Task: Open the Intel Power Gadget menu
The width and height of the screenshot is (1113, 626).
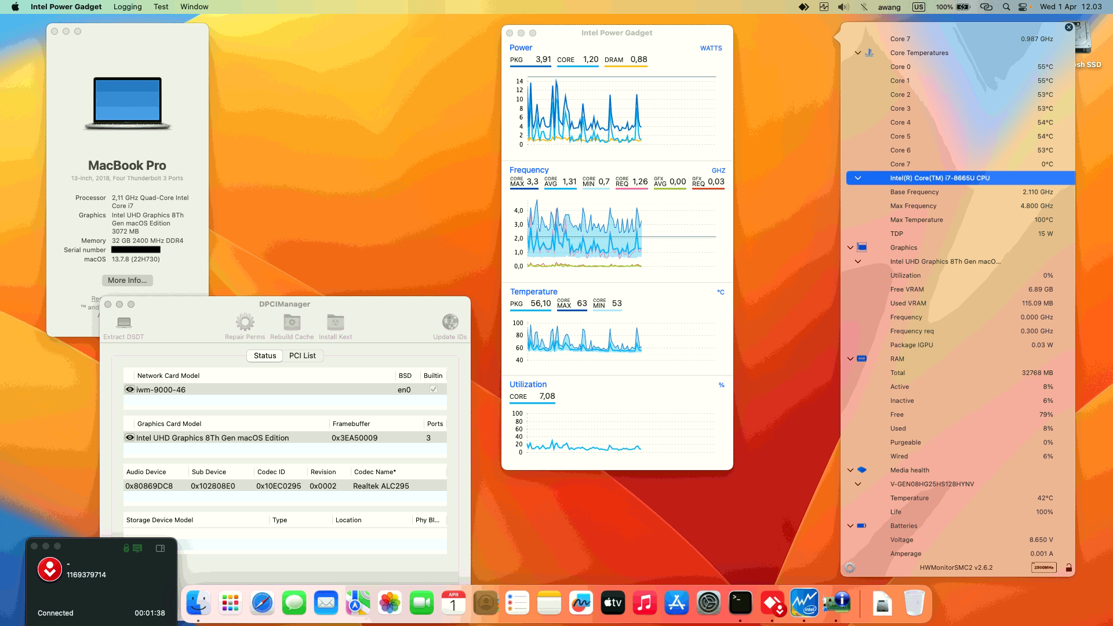Action: pyautogui.click(x=66, y=7)
